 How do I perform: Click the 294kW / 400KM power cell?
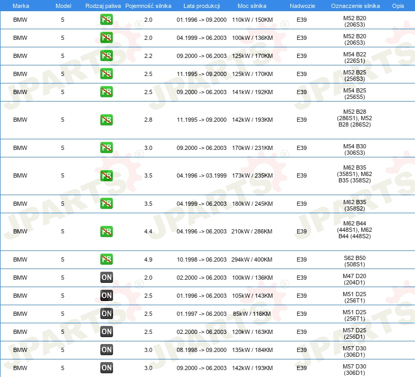[x=252, y=259]
